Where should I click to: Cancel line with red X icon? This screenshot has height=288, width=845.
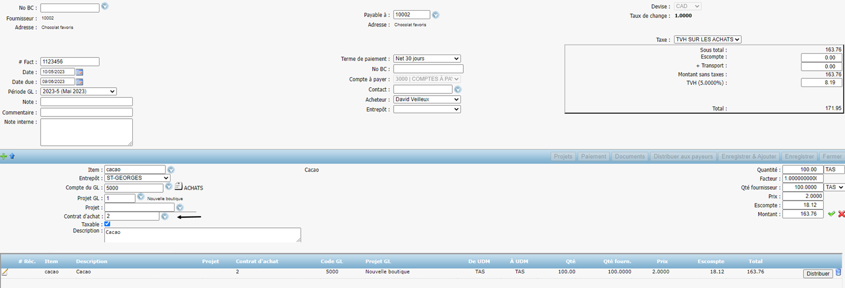point(841,214)
